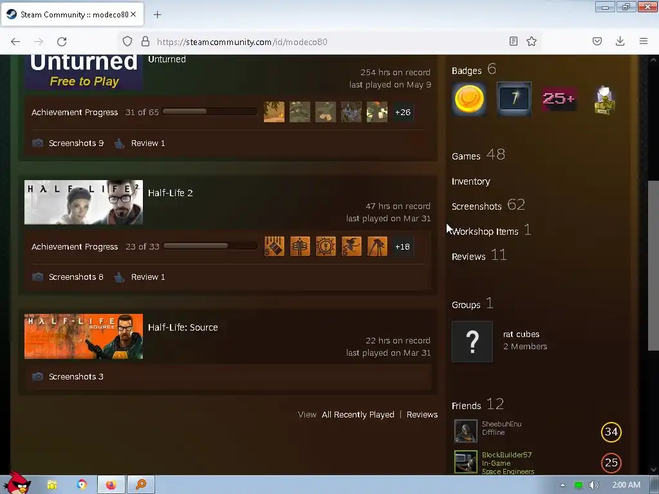Screen dimensions: 659x494
Task: Open Unturned Screenshots 9 link
Action: point(76,143)
